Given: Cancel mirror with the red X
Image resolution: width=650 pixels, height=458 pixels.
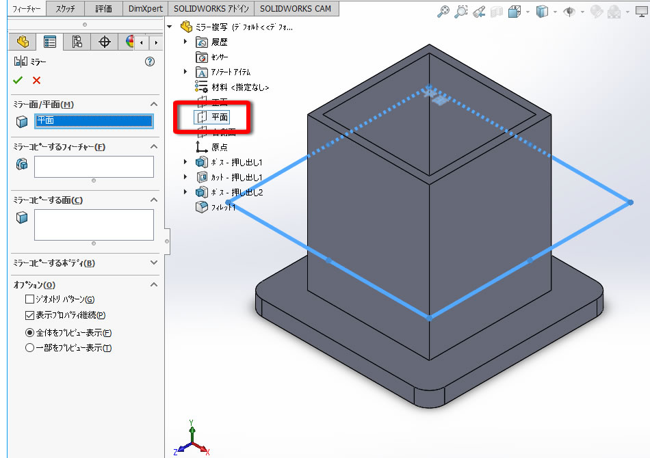Looking at the screenshot, I should pyautogui.click(x=36, y=81).
